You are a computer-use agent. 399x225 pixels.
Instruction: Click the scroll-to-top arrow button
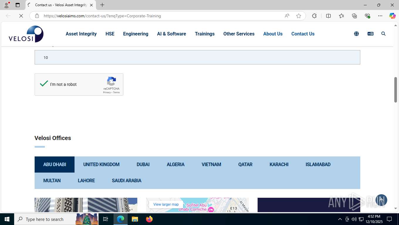pos(381,200)
